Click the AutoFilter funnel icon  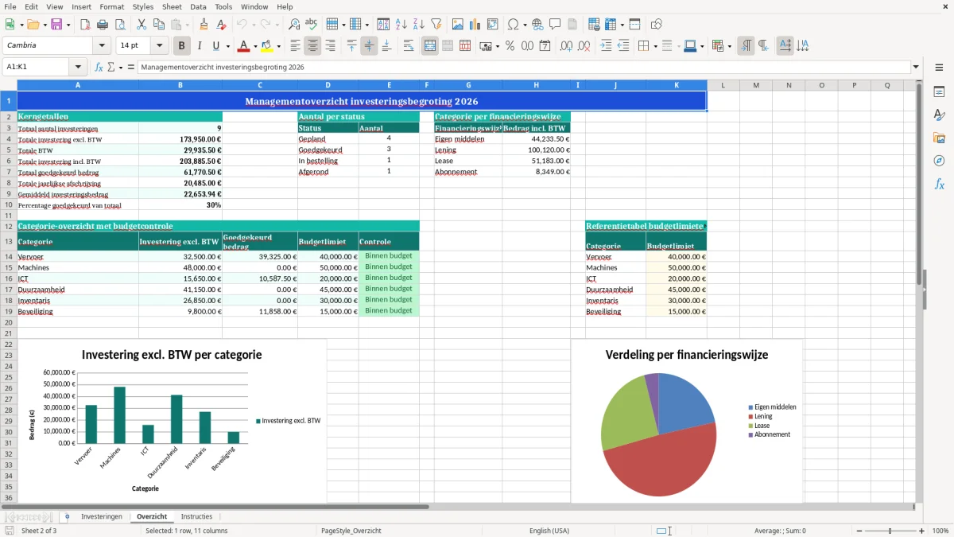click(436, 25)
